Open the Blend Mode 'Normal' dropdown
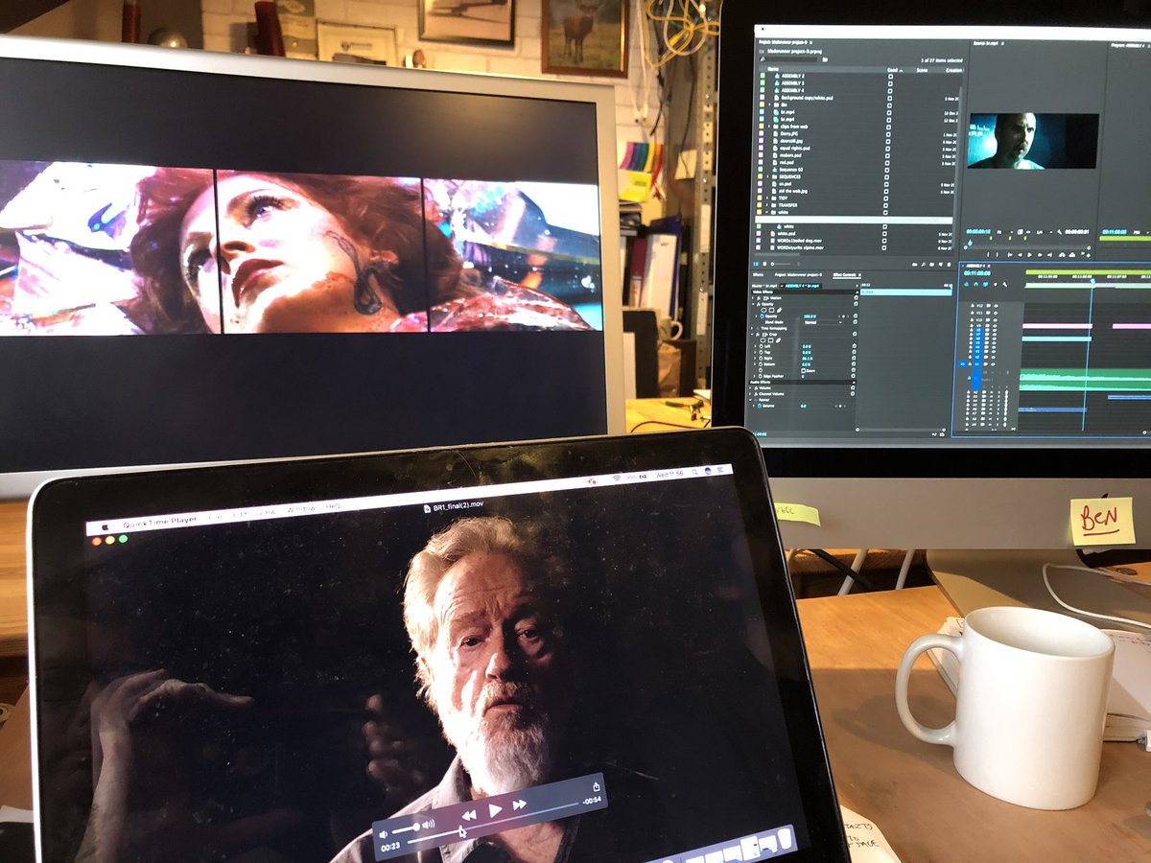The height and width of the screenshot is (863, 1151). [x=823, y=322]
